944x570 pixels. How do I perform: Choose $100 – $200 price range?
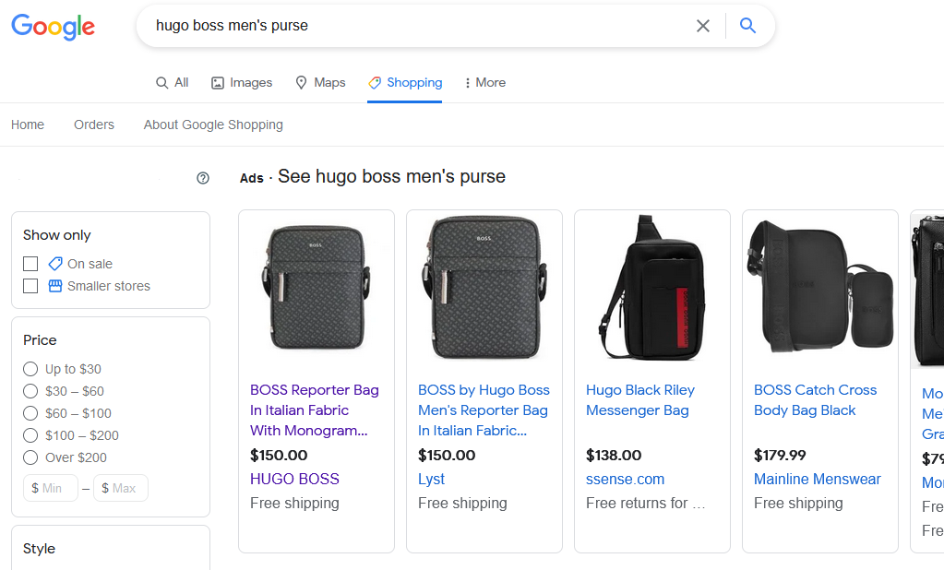click(x=30, y=435)
